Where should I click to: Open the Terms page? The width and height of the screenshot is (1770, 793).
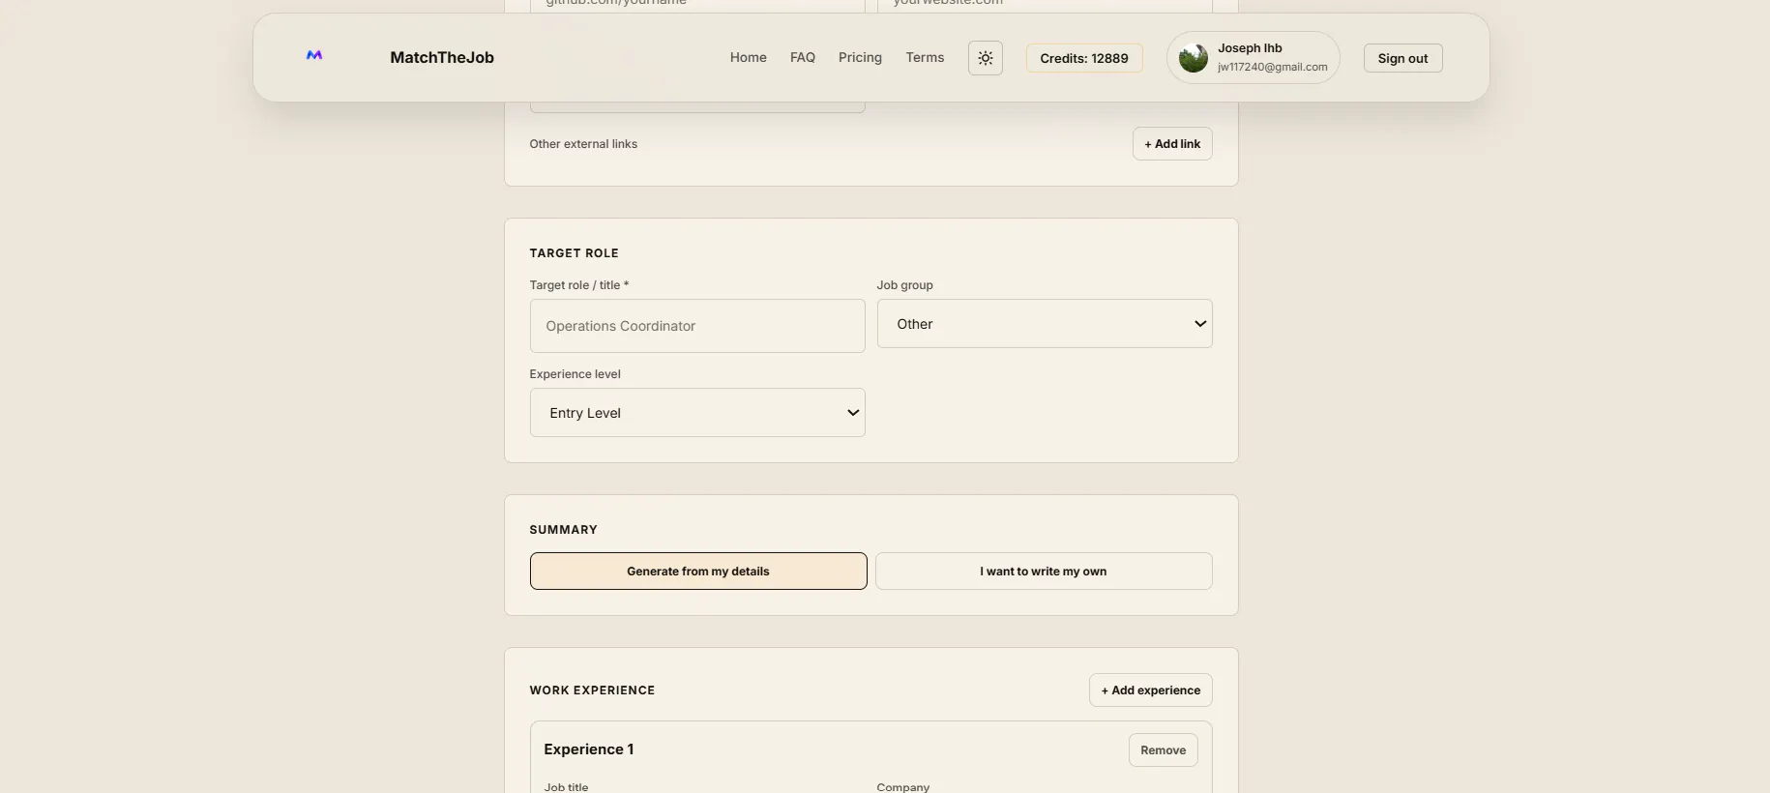click(x=925, y=58)
